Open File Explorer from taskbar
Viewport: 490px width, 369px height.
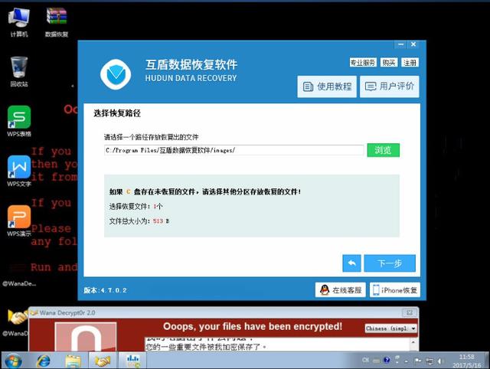tap(73, 361)
